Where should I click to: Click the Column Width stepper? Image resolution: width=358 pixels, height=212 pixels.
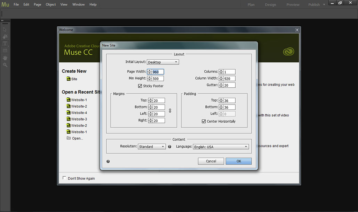tap(221, 79)
